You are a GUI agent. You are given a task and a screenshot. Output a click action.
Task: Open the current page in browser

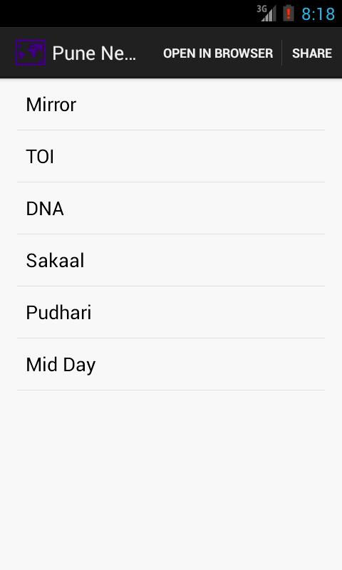coord(218,53)
